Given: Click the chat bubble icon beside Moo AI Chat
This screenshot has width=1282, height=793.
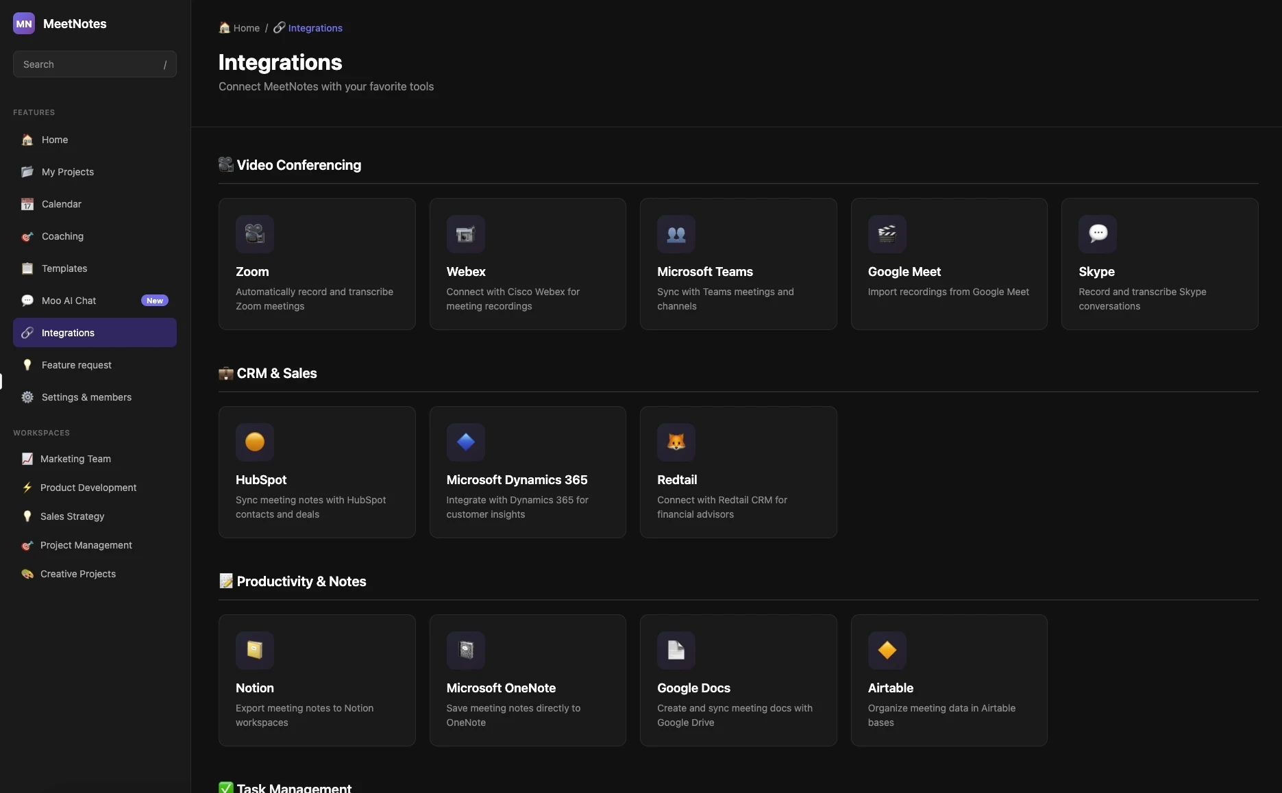Looking at the screenshot, I should (x=27, y=301).
